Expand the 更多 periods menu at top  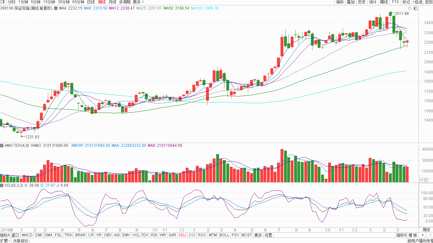coord(138,2)
